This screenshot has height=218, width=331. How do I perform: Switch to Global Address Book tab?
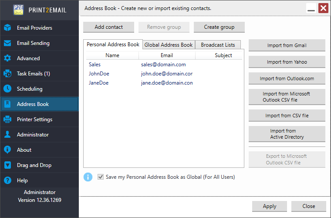tap(169, 45)
